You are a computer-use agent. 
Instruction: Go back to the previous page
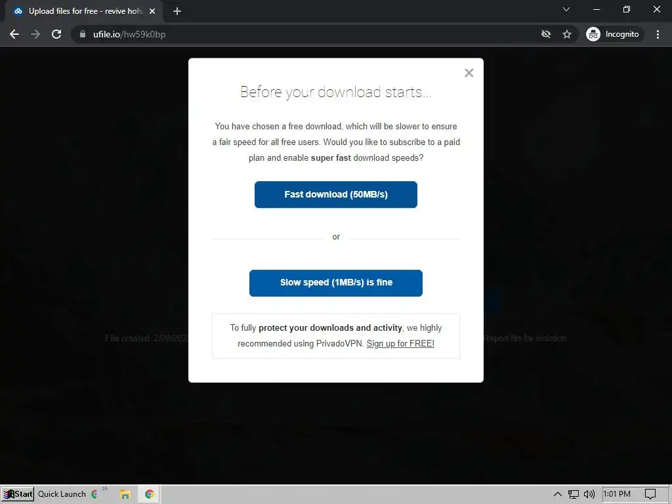coord(14,34)
